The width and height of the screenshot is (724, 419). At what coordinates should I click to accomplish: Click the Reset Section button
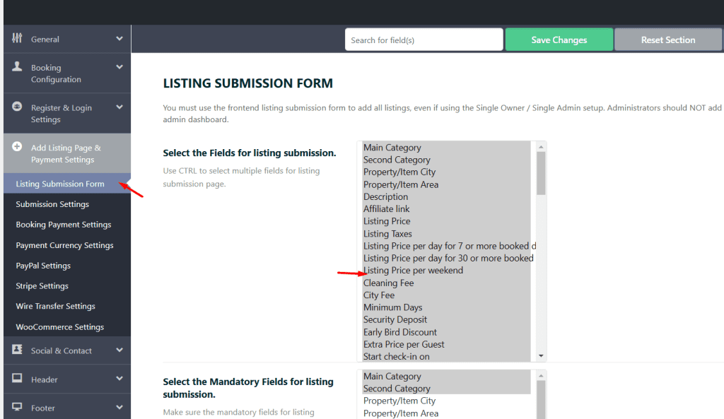(x=667, y=40)
